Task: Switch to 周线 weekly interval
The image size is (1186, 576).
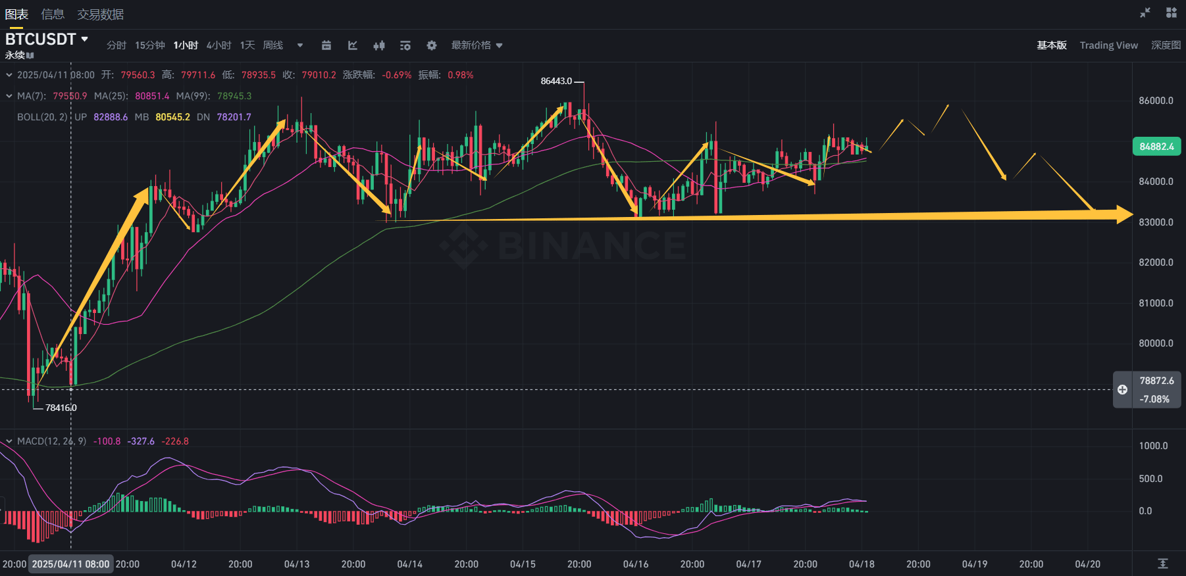Action: tap(273, 45)
